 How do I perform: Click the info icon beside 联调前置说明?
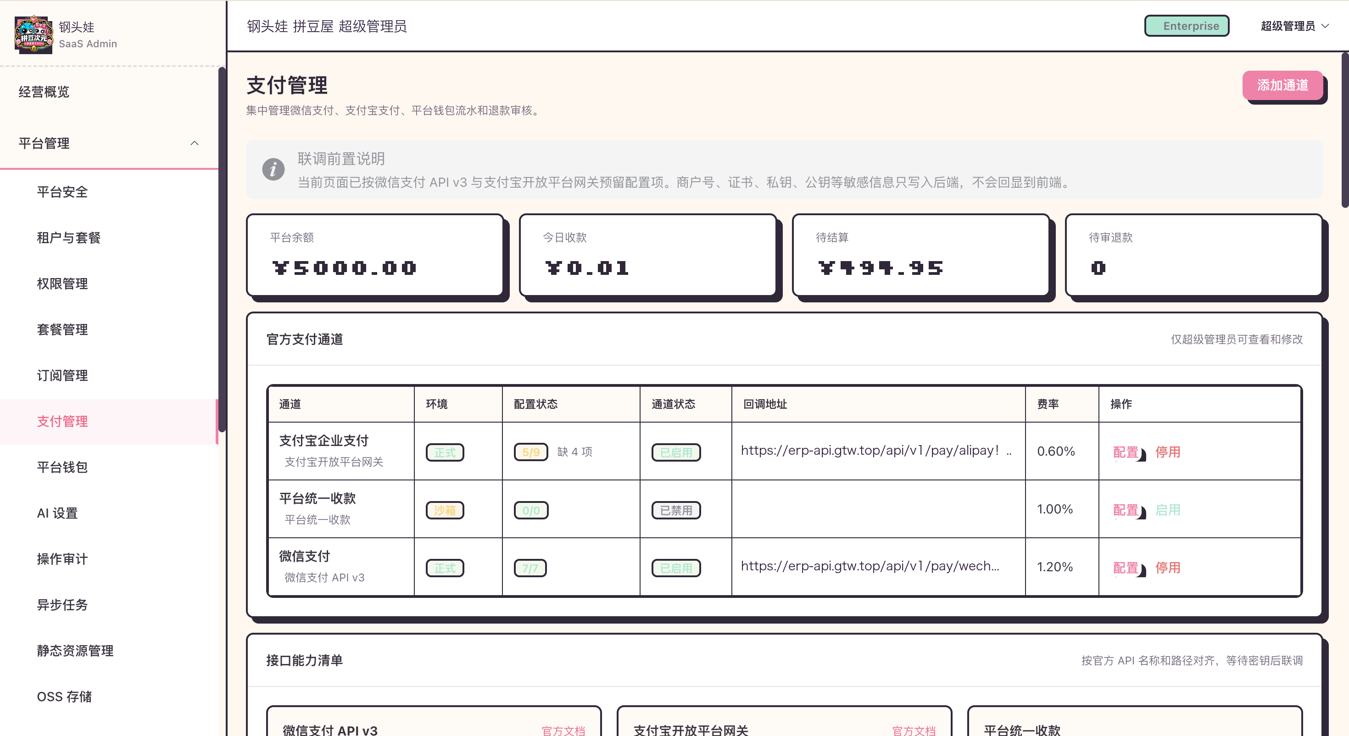click(273, 169)
